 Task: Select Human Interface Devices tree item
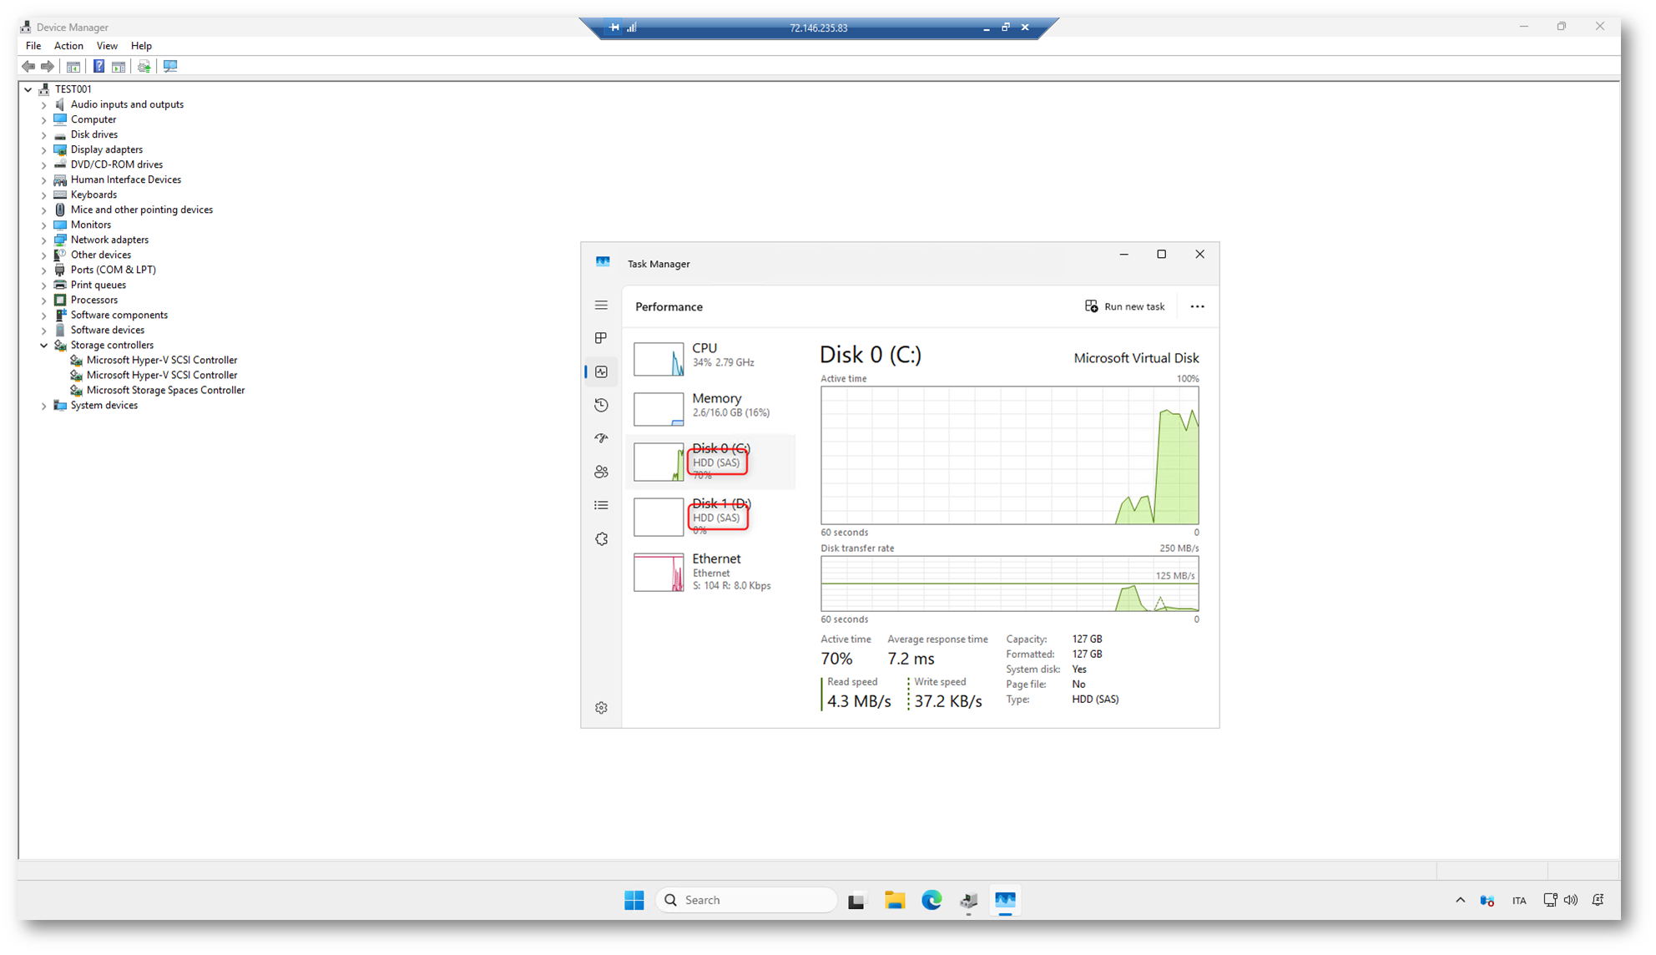point(125,179)
